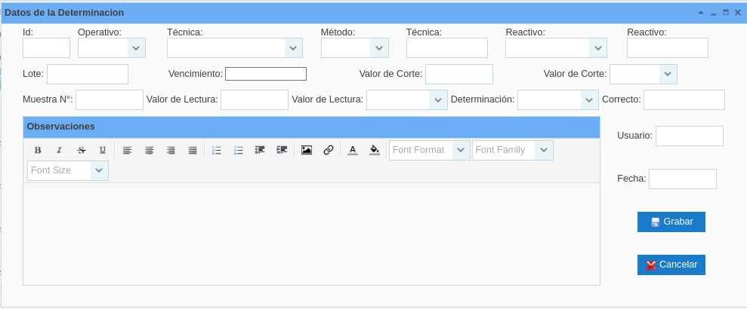Open the Font Size dropdown
747x309 pixels.
(67, 170)
